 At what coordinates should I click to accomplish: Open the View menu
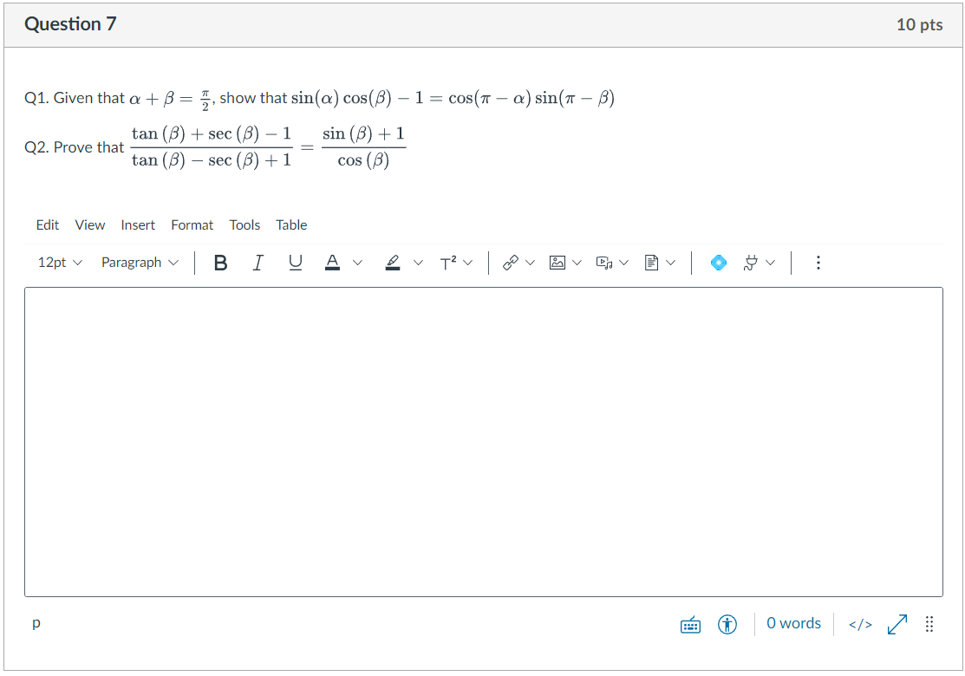coord(90,225)
